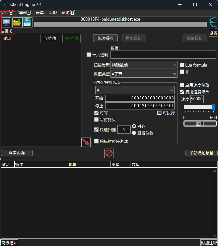Click the 先前值 column header
The width and height of the screenshot is (218, 246).
click(x=72, y=38)
